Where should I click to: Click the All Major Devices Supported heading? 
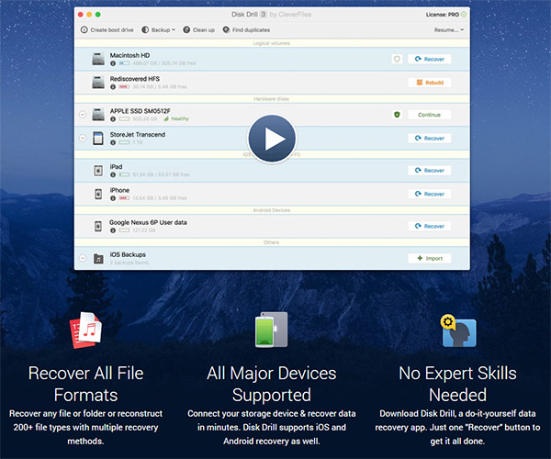272,384
